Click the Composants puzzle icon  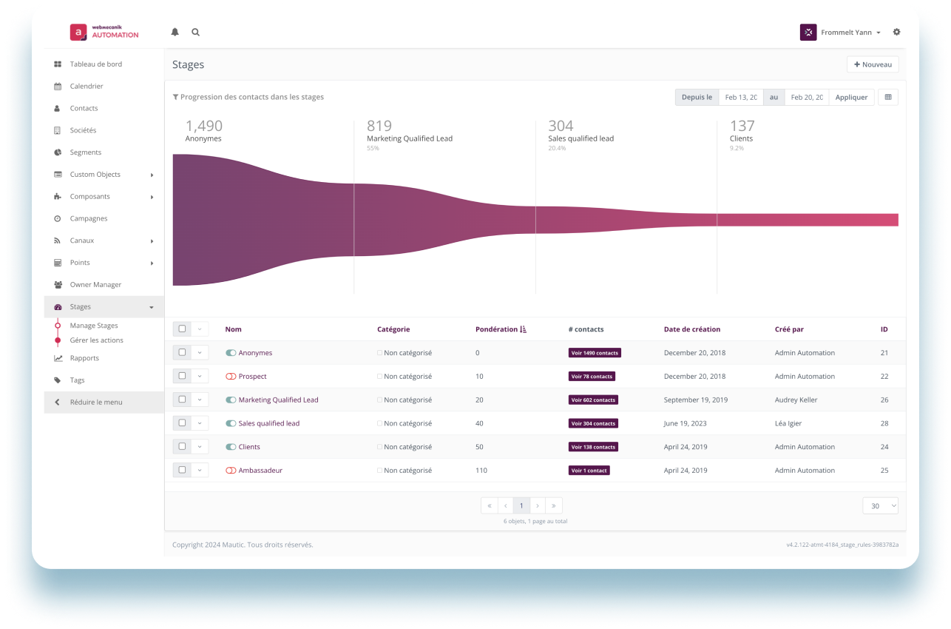pyautogui.click(x=58, y=197)
